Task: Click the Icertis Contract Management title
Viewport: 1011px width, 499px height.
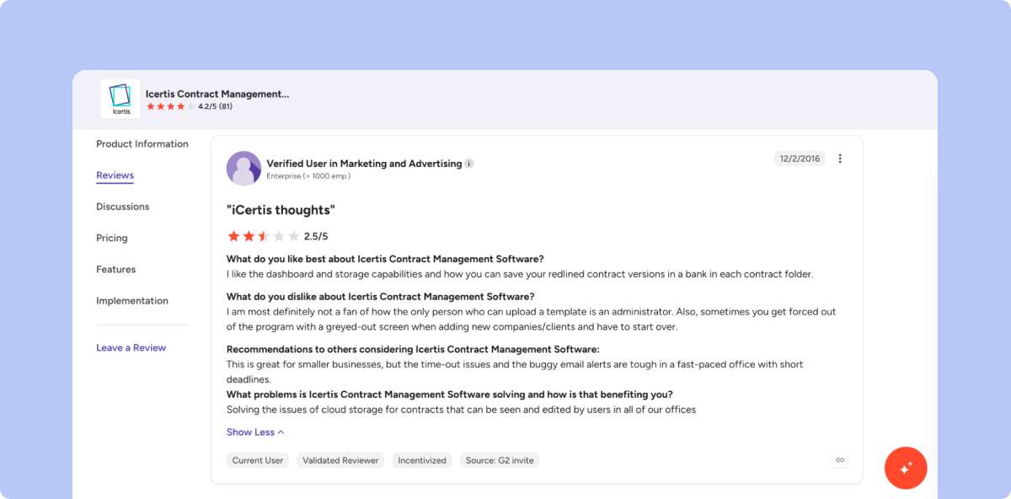Action: click(217, 94)
